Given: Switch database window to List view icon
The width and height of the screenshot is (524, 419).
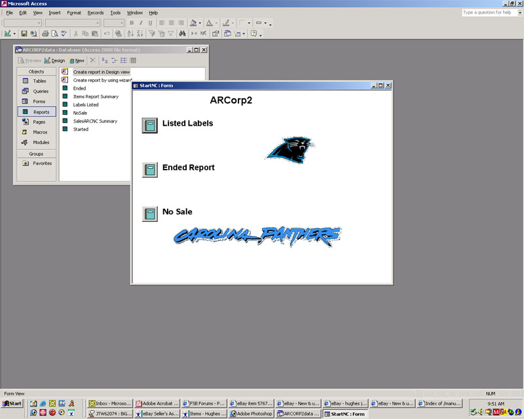Looking at the screenshot, I should [x=124, y=60].
